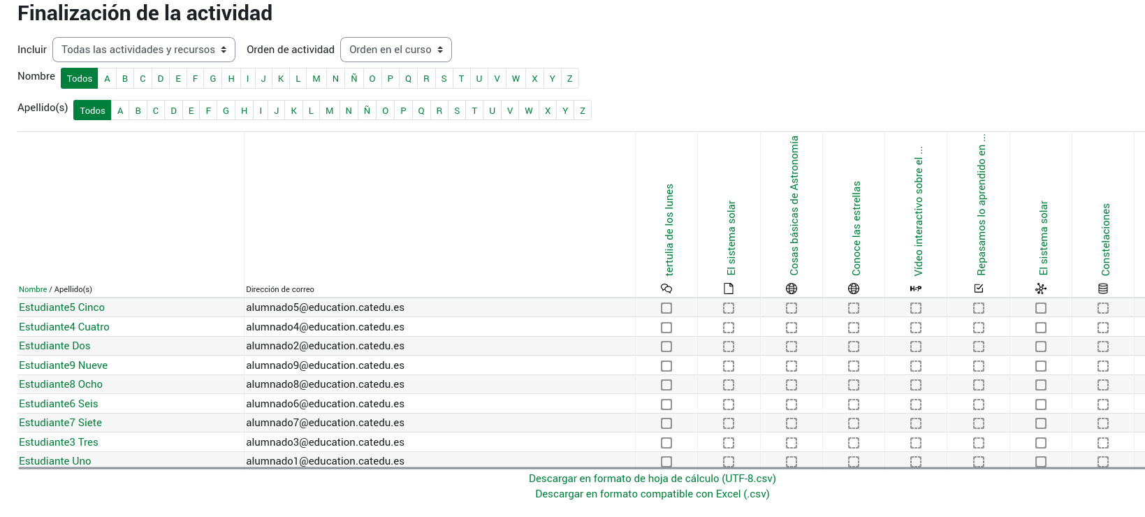Screen dimensions: 1145x517
Task: Download the UTF-8 .csv spreadsheet
Action: (652, 479)
